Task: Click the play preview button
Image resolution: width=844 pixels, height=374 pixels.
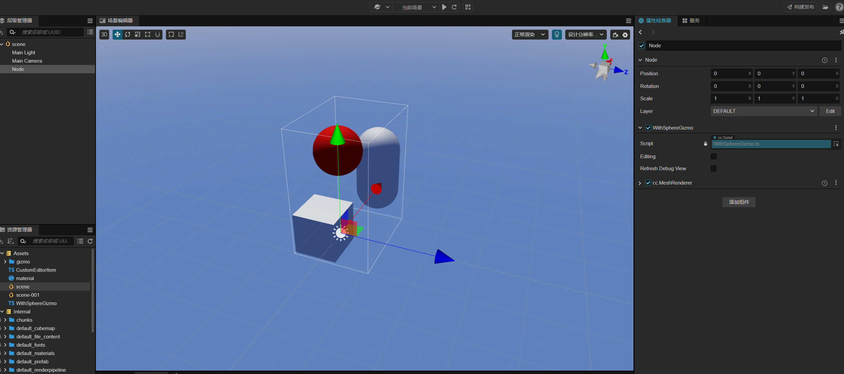Action: (x=444, y=7)
